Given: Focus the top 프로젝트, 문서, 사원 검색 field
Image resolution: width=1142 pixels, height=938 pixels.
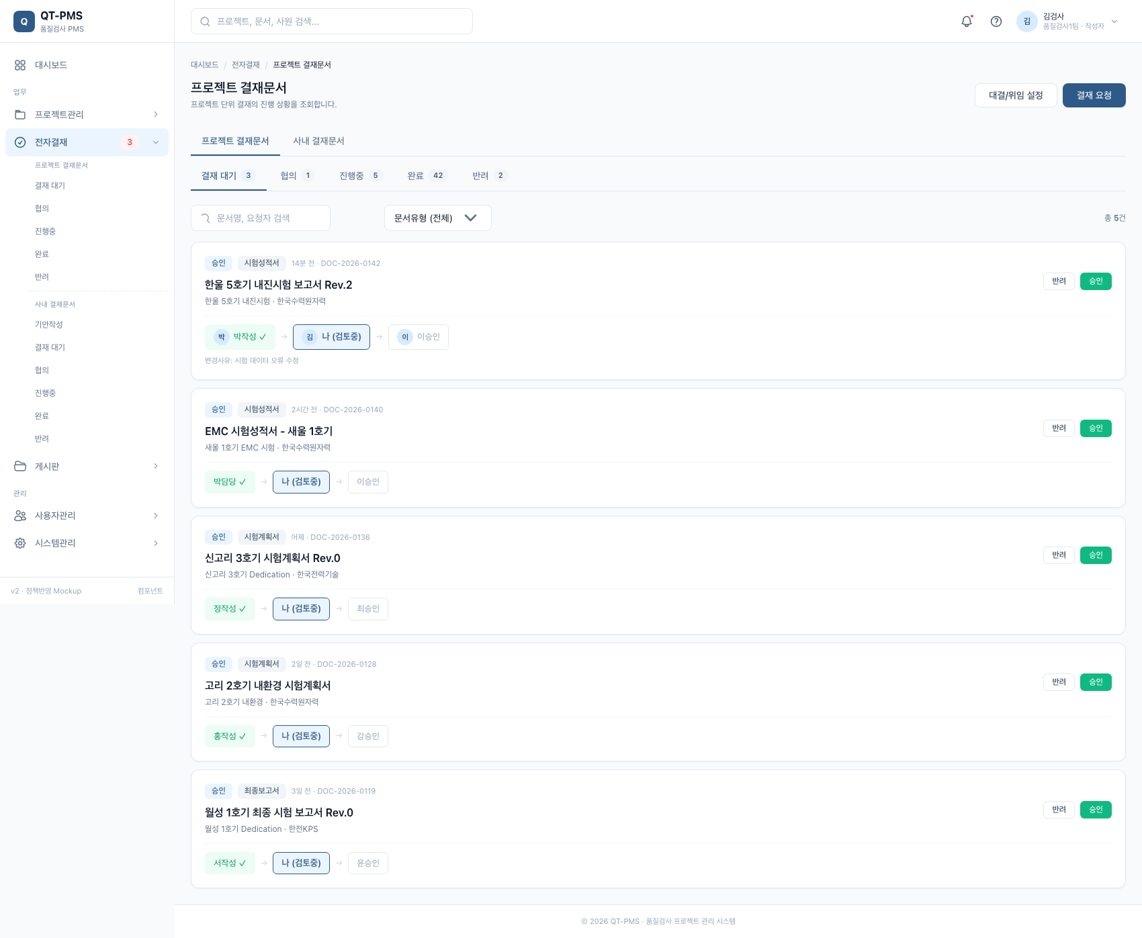Looking at the screenshot, I should 332,21.
